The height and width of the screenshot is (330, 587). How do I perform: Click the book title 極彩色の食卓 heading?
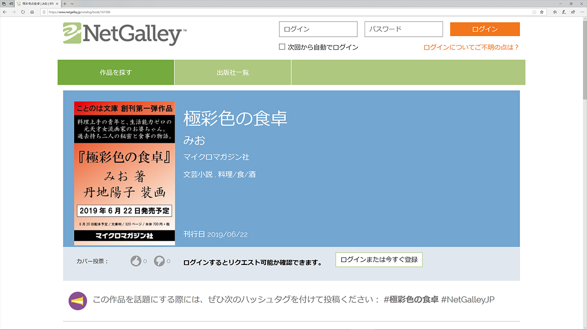click(235, 118)
